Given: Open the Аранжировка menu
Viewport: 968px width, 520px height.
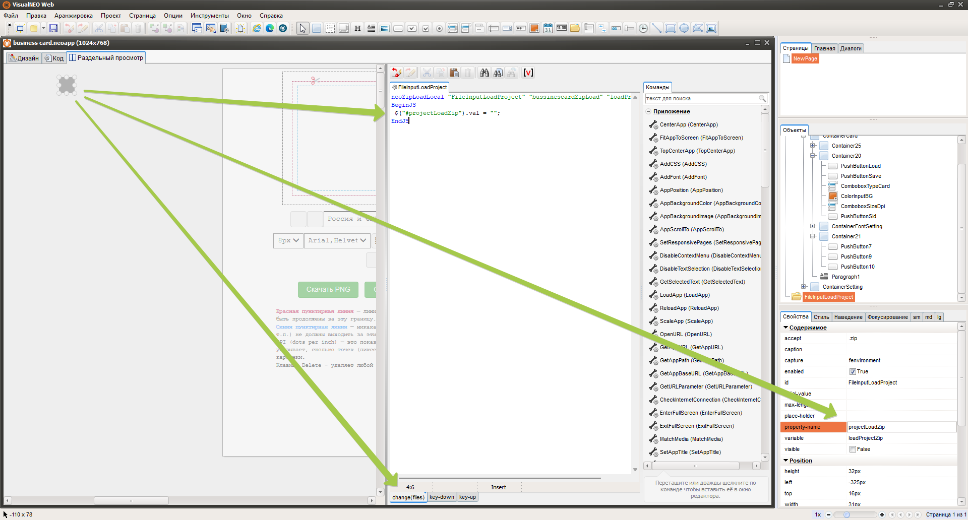Looking at the screenshot, I should click(x=74, y=16).
